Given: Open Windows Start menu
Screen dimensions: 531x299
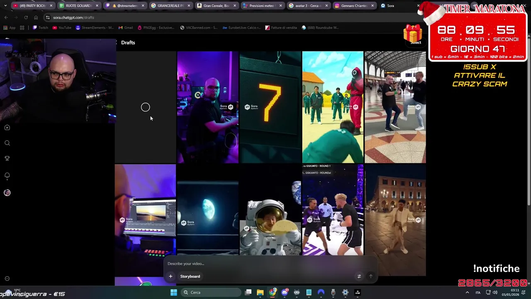Looking at the screenshot, I should point(174,292).
